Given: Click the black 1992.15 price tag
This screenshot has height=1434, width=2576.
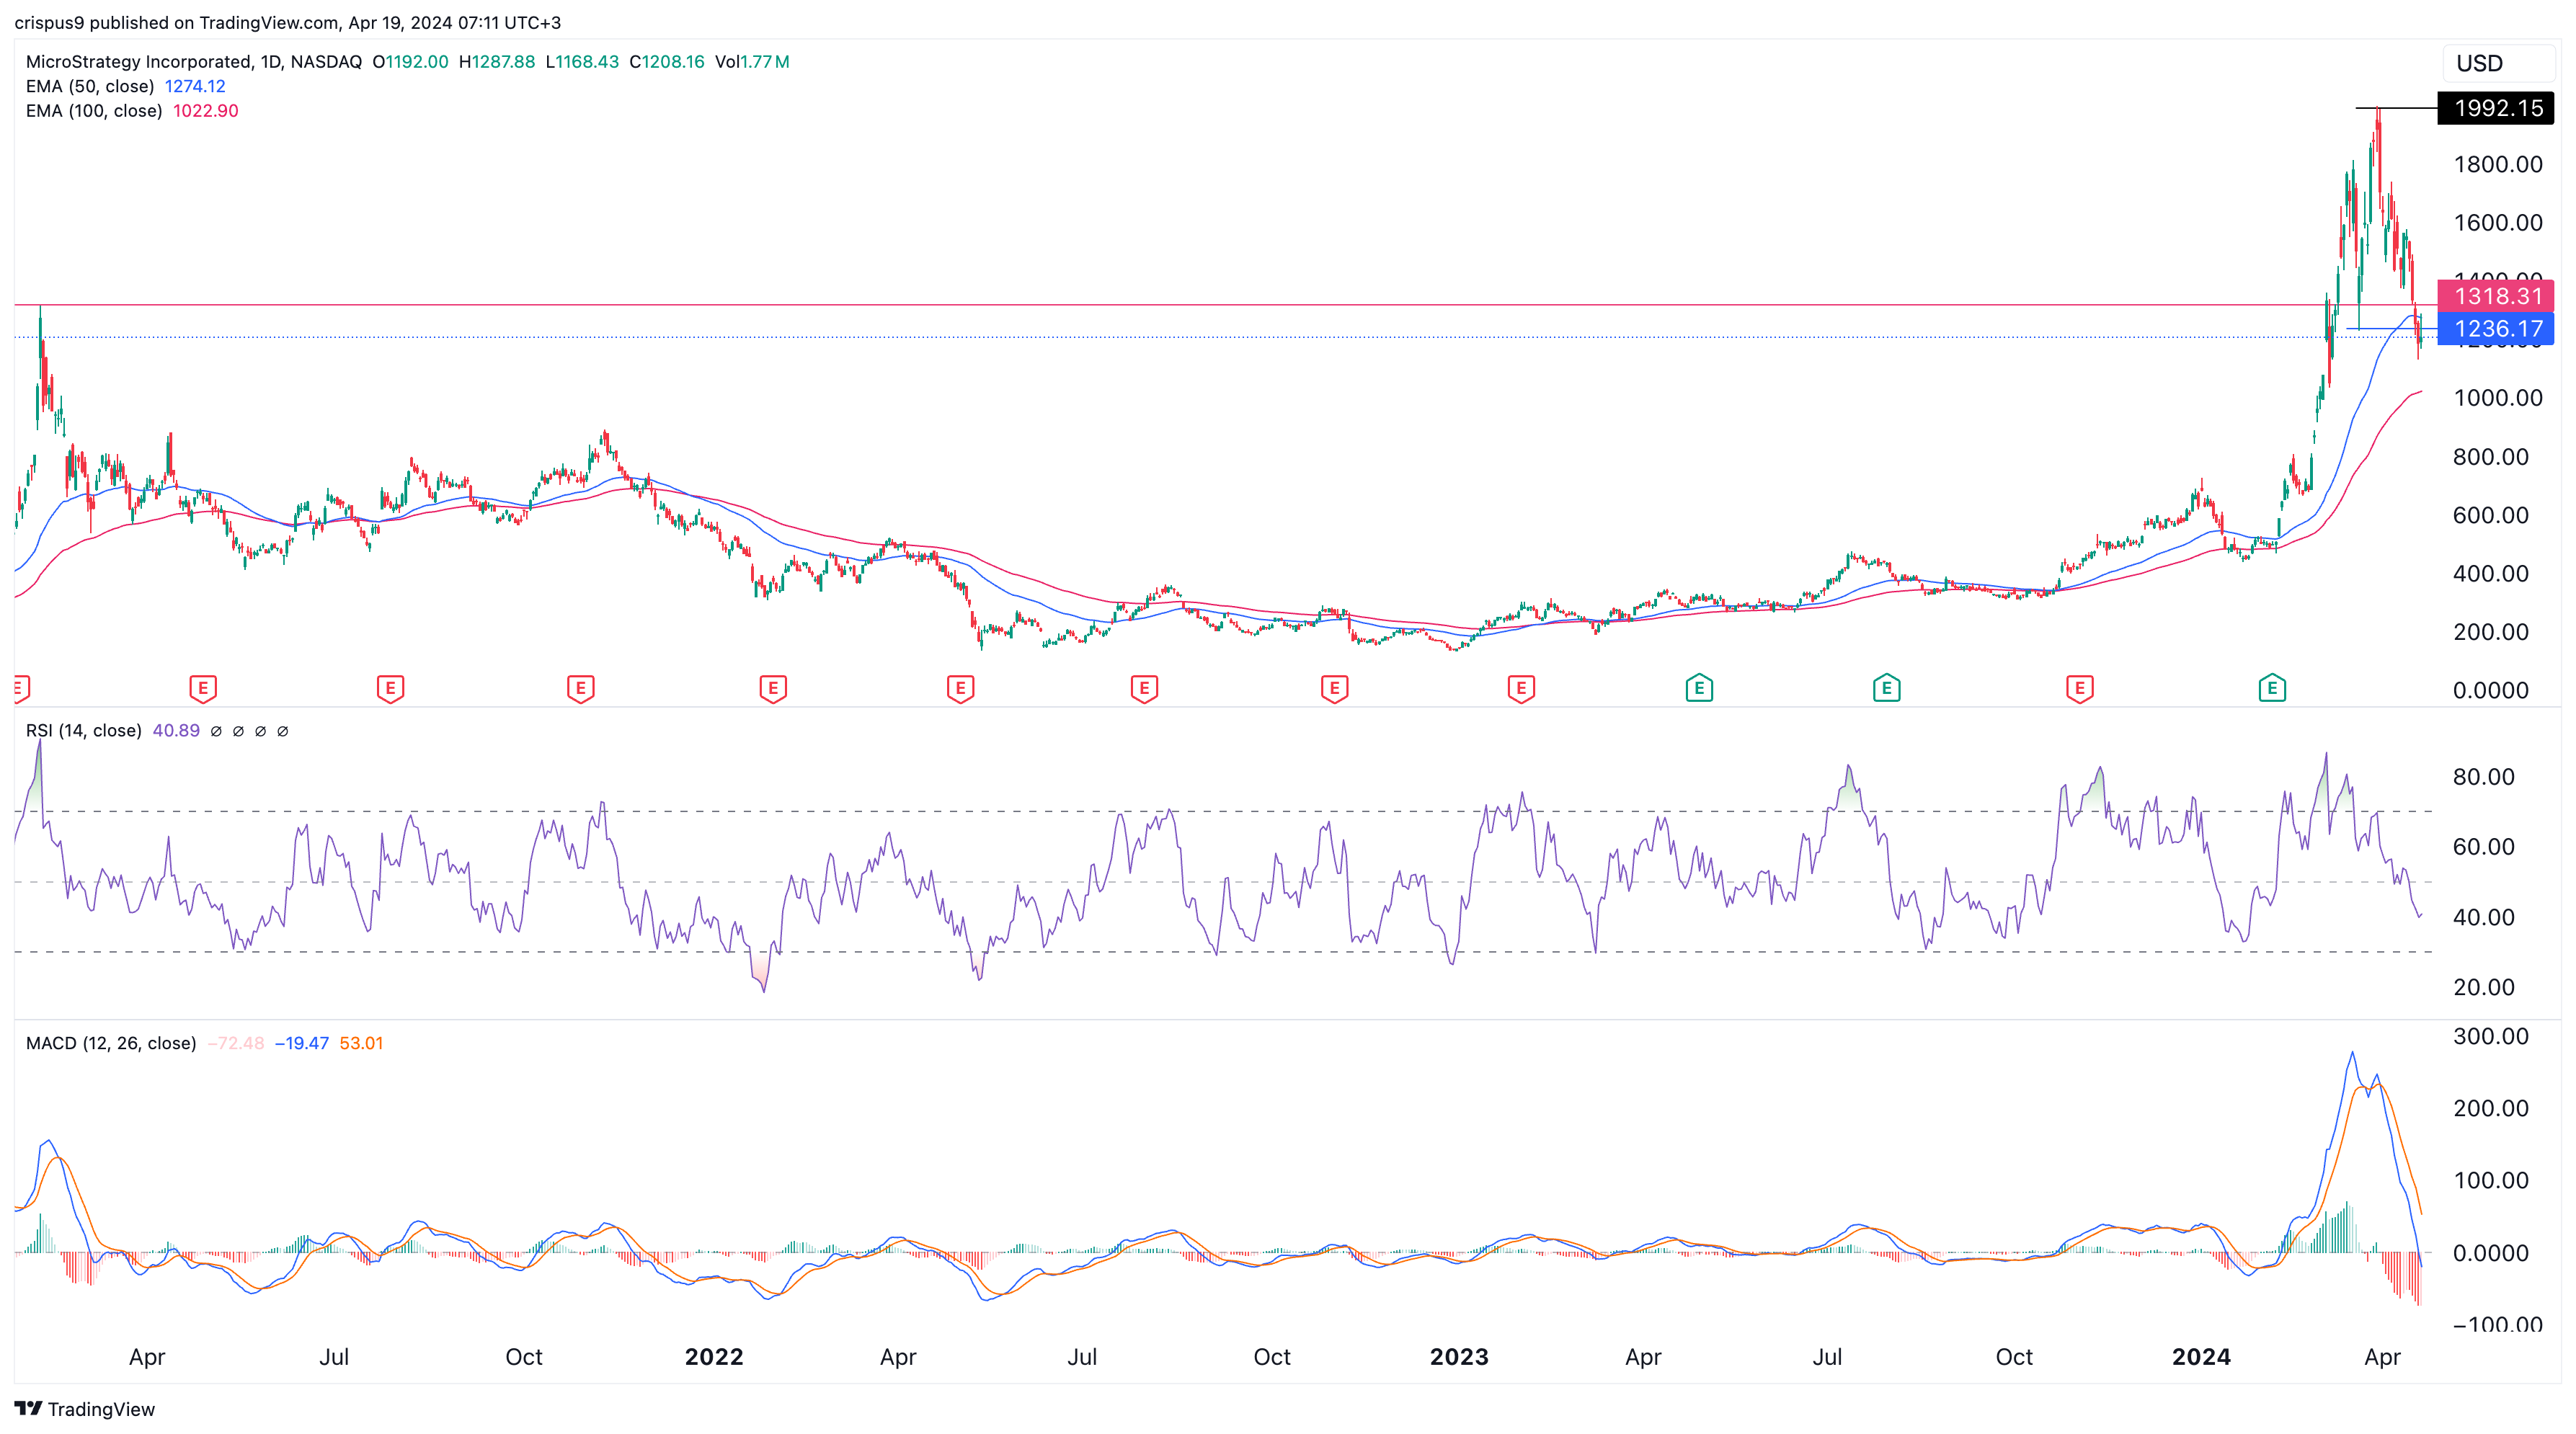Looking at the screenshot, I should point(2496,108).
